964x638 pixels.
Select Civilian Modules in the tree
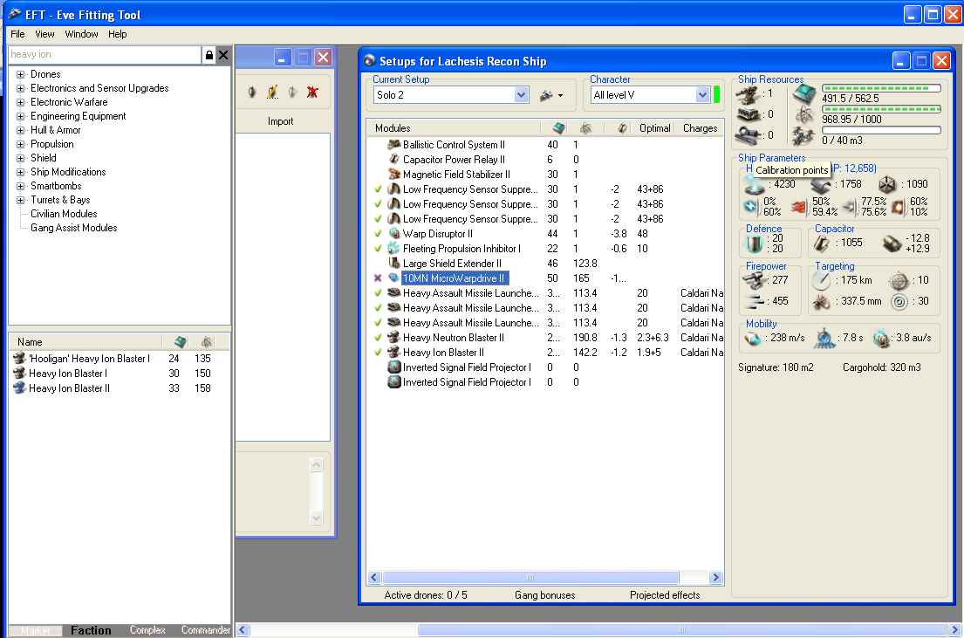[x=64, y=214]
